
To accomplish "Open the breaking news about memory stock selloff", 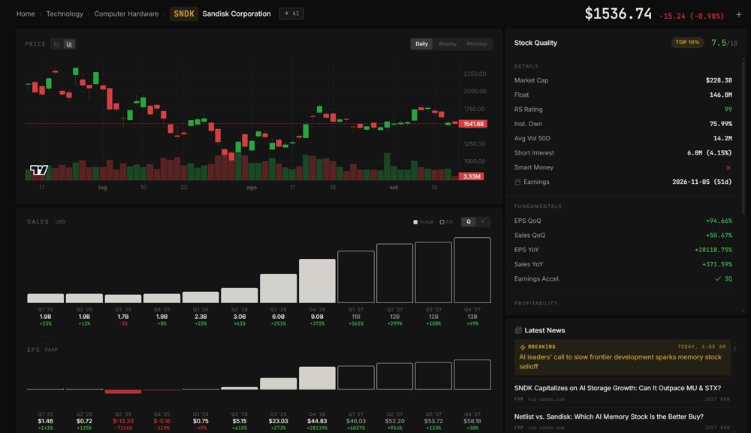I will 623,357.
